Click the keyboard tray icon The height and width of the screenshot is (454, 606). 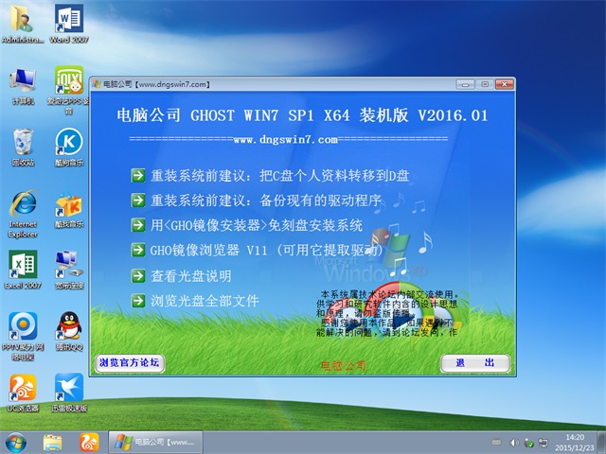pyautogui.click(x=496, y=443)
